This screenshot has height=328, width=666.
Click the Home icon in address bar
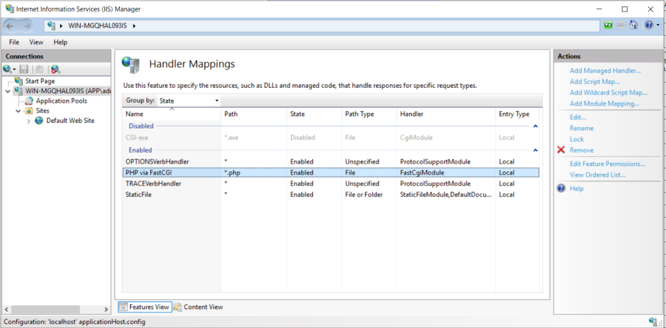(633, 25)
